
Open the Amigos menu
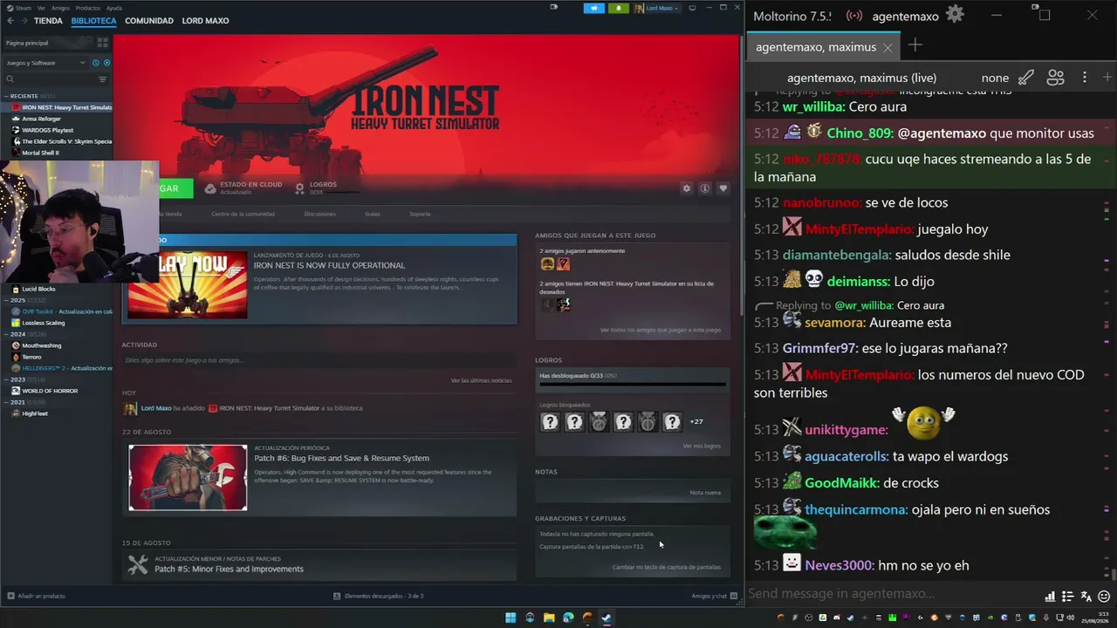60,8
